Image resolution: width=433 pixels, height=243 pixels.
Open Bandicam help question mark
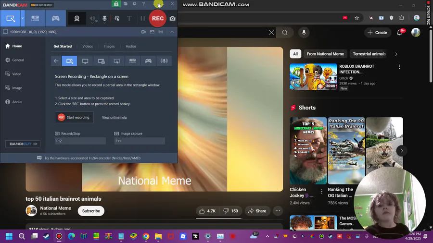pyautogui.click(x=143, y=4)
